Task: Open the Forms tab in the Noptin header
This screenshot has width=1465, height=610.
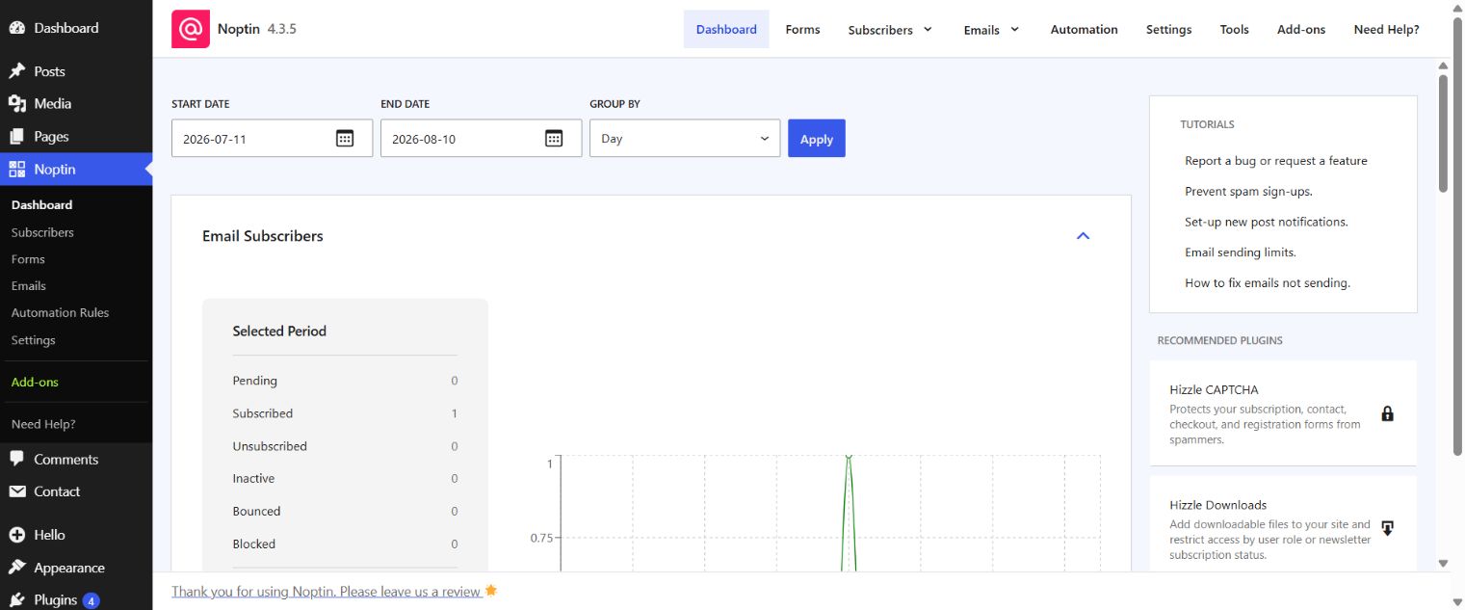Action: point(802,29)
